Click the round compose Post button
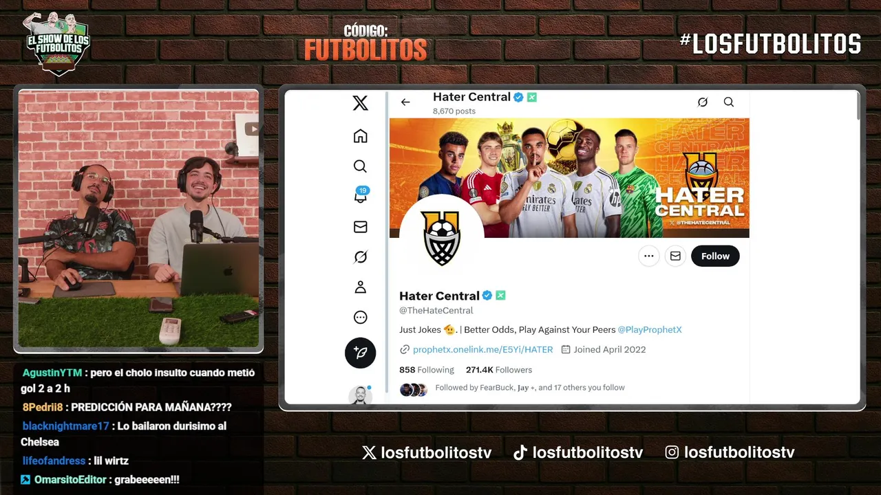 click(360, 353)
